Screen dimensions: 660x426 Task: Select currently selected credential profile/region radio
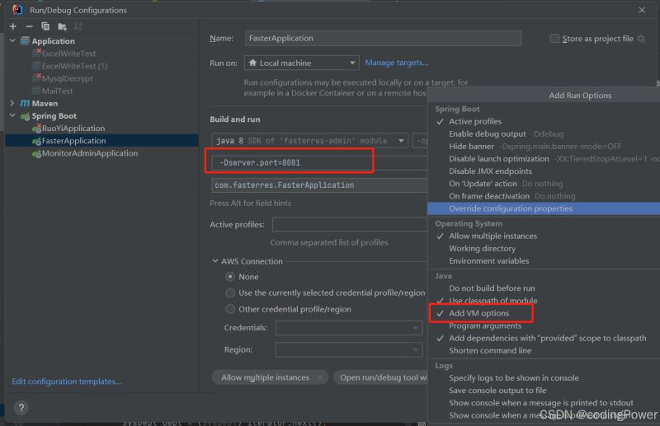pyautogui.click(x=230, y=293)
